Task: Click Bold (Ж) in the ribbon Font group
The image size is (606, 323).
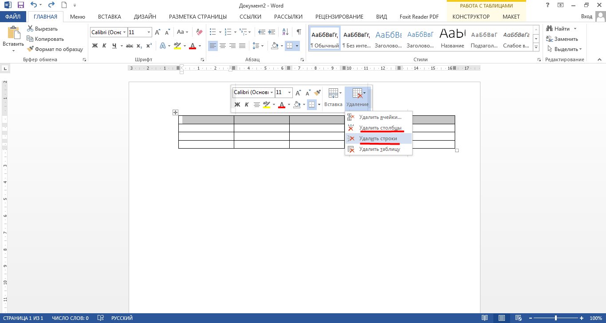Action: point(95,46)
